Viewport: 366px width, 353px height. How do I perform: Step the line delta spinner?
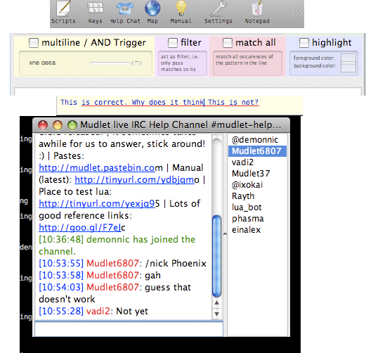137,63
